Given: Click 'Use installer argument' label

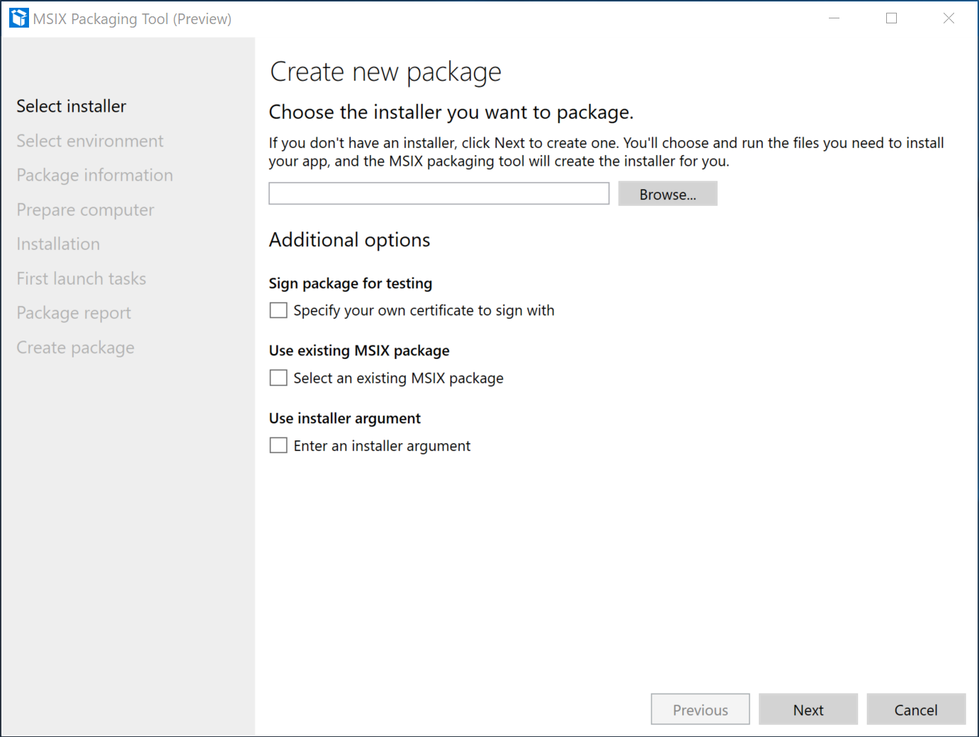Looking at the screenshot, I should [x=345, y=418].
